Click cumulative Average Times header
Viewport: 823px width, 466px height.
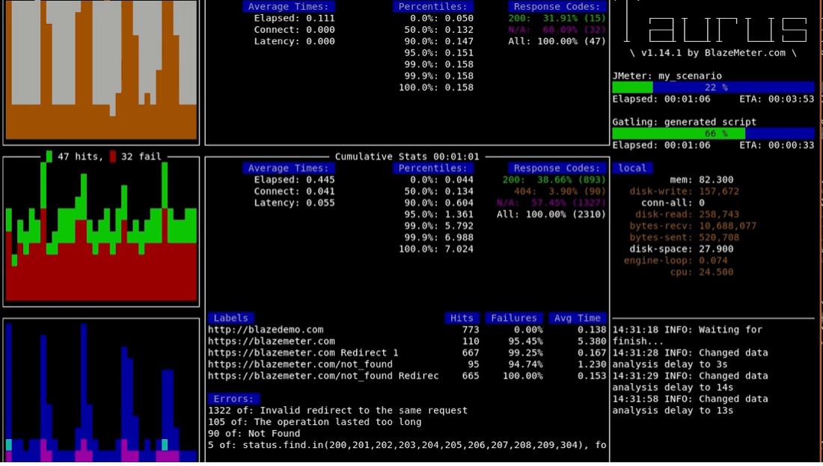[x=288, y=168]
